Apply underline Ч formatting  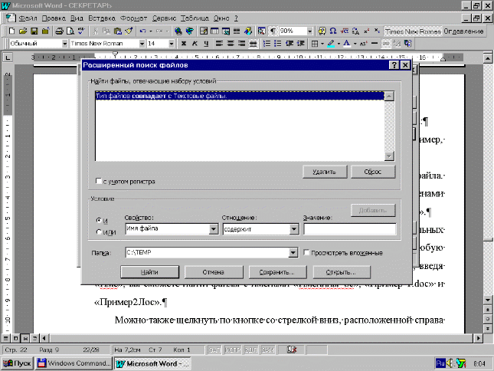[x=206, y=44]
